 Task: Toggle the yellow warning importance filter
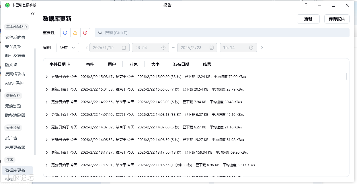click(75, 33)
